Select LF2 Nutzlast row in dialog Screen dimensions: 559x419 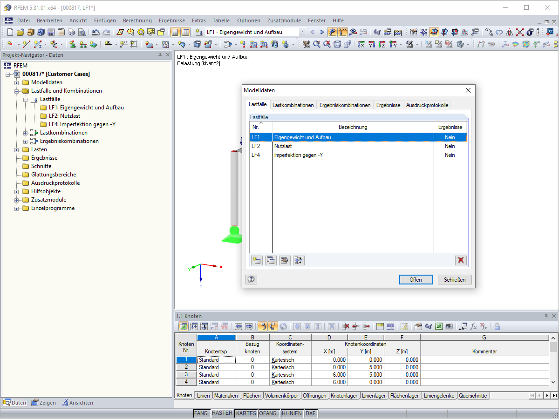(358, 146)
